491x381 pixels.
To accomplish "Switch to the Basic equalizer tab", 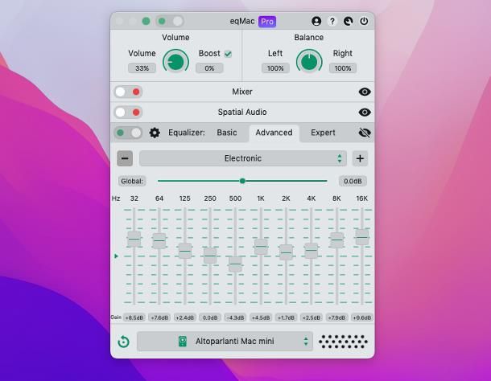I will click(x=227, y=133).
